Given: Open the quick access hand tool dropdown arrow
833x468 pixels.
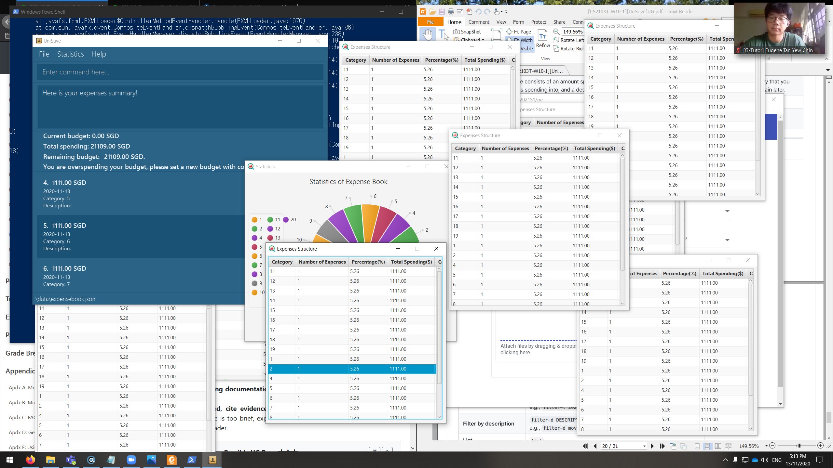Looking at the screenshot, I should point(502,12).
